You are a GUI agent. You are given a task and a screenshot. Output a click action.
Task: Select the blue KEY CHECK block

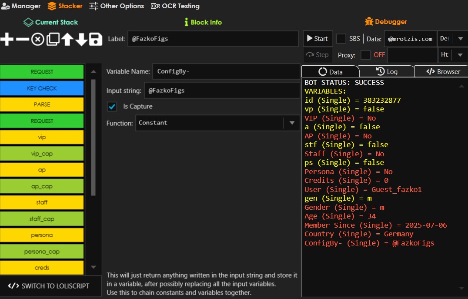coord(42,88)
